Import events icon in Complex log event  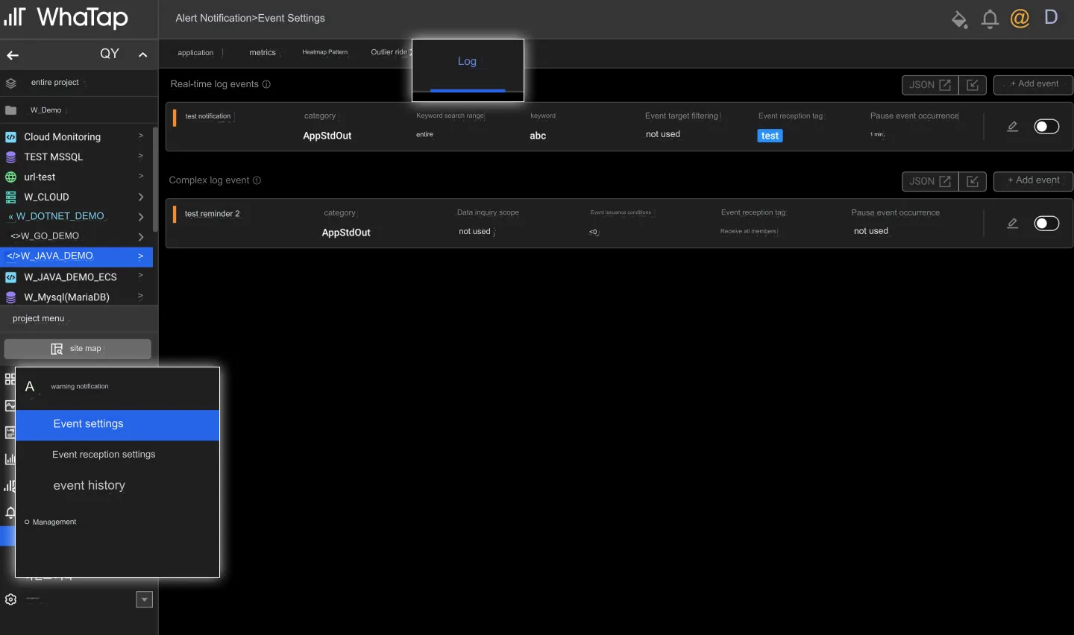(x=973, y=181)
